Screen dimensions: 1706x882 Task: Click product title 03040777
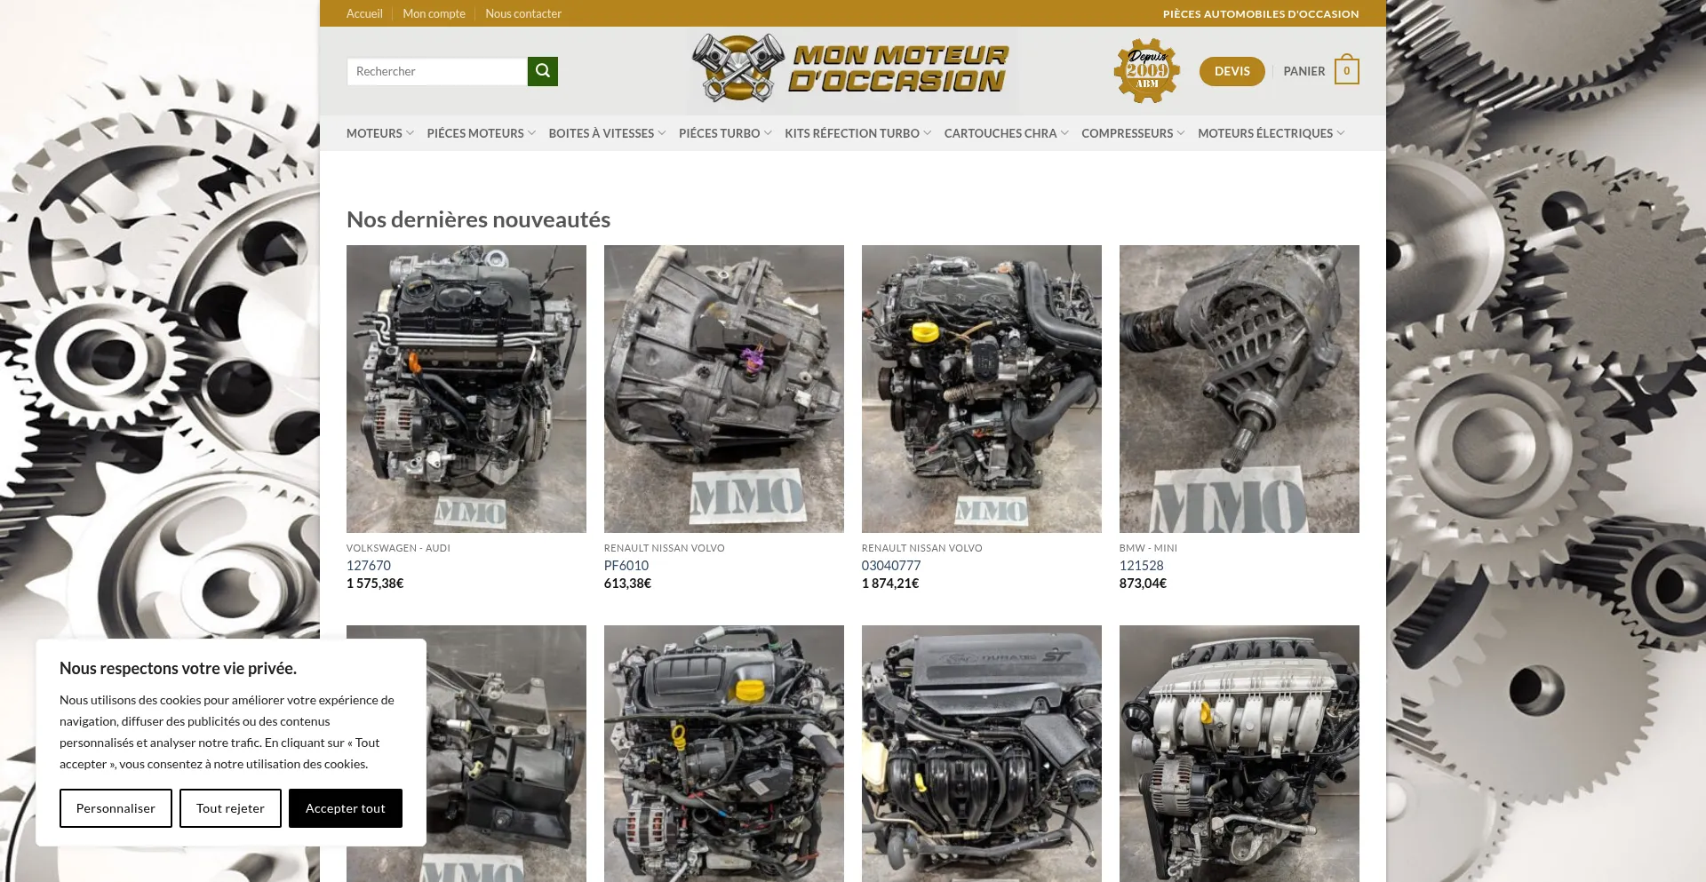(891, 566)
